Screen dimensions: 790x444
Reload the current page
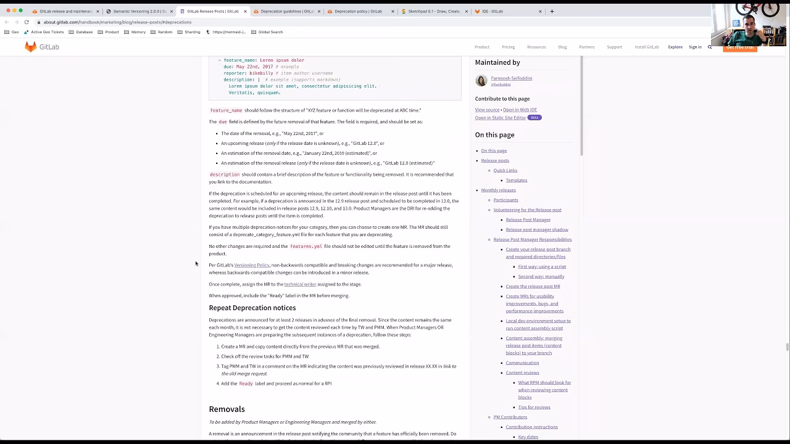[x=26, y=22]
